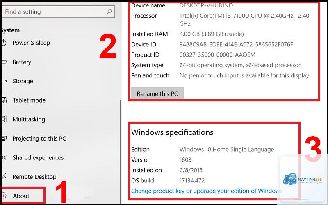This screenshot has width=328, height=205.
Task: Click the Product ID label
Action: [145, 55]
